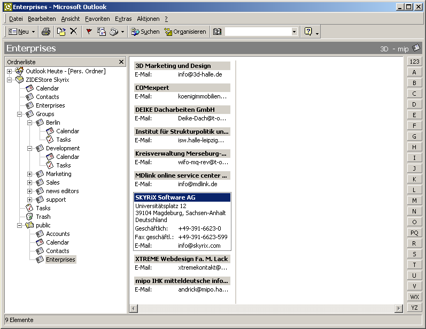Open the find contact combo box dropdown
Image resolution: width=426 pixels, height=329 pixels.
tap(294, 32)
